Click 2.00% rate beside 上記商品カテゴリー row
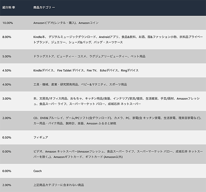The width and height of the screenshot is (206, 192). point(7,185)
